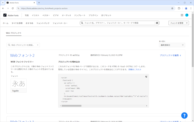Go to ホーム navigation item
Screen dimensions: 194x122
click(6, 23)
